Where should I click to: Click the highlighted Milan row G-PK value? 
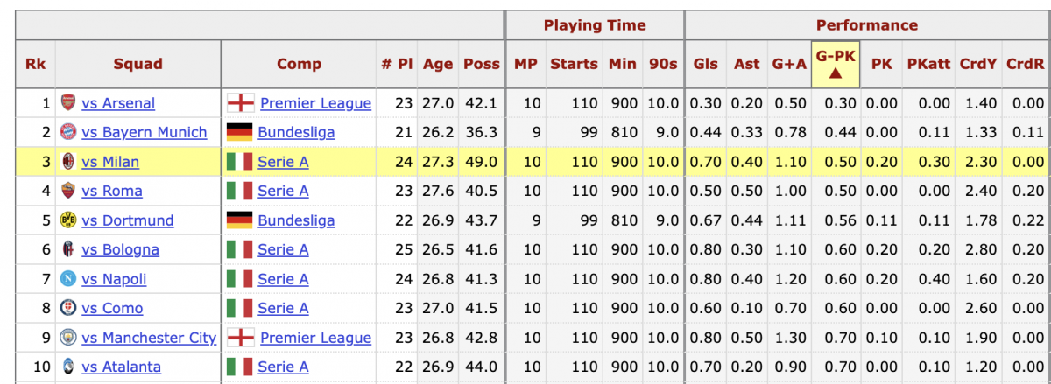click(x=836, y=162)
